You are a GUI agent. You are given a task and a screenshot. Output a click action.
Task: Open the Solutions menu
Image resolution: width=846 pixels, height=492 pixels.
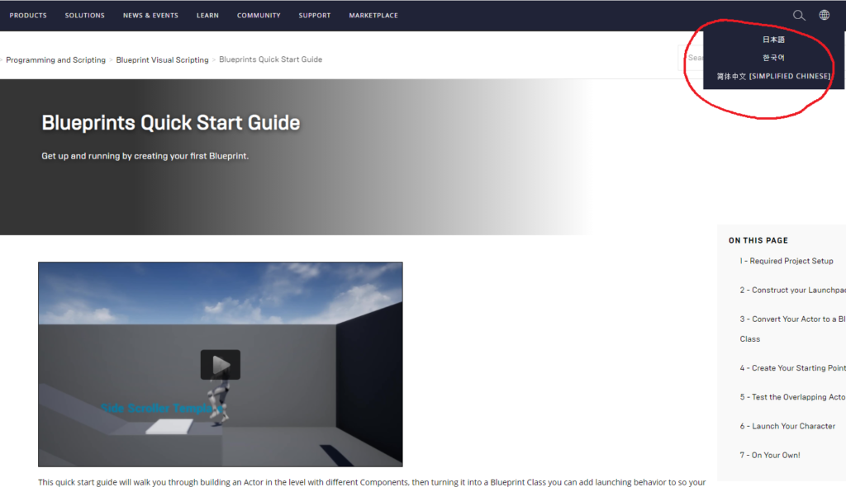pyautogui.click(x=85, y=16)
